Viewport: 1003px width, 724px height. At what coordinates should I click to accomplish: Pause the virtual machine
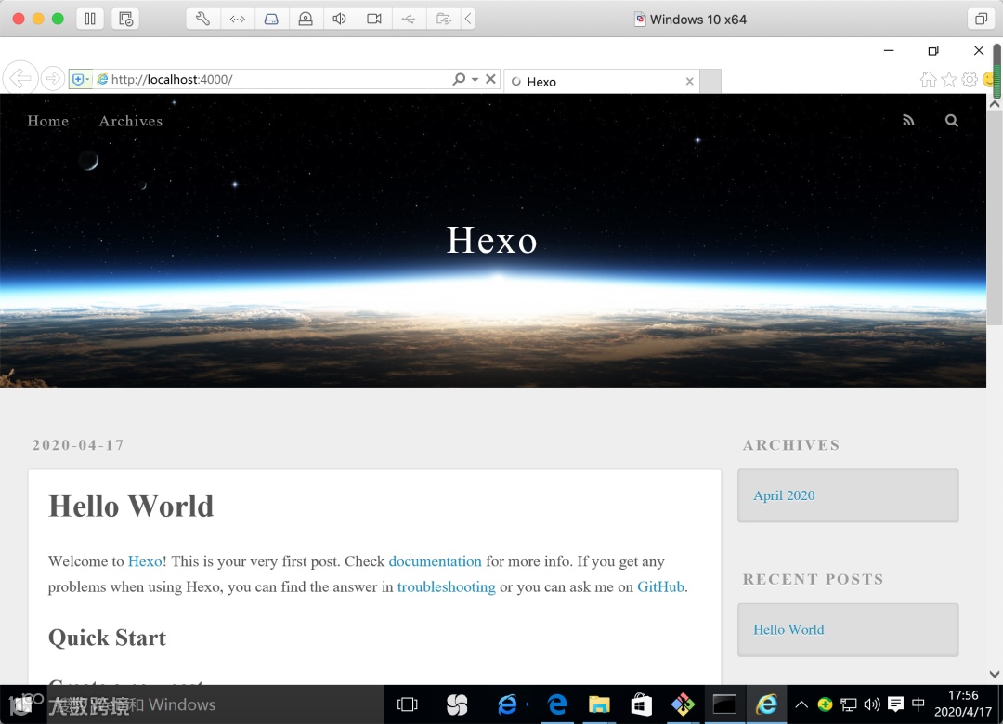tap(90, 19)
